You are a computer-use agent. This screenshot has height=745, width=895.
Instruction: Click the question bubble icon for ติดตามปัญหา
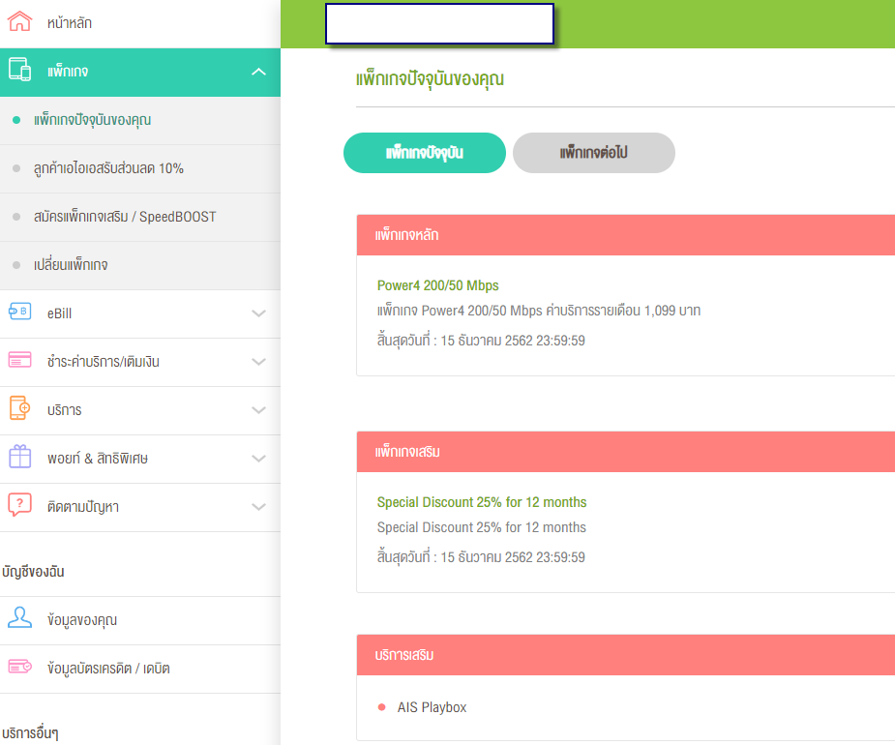coord(19,505)
